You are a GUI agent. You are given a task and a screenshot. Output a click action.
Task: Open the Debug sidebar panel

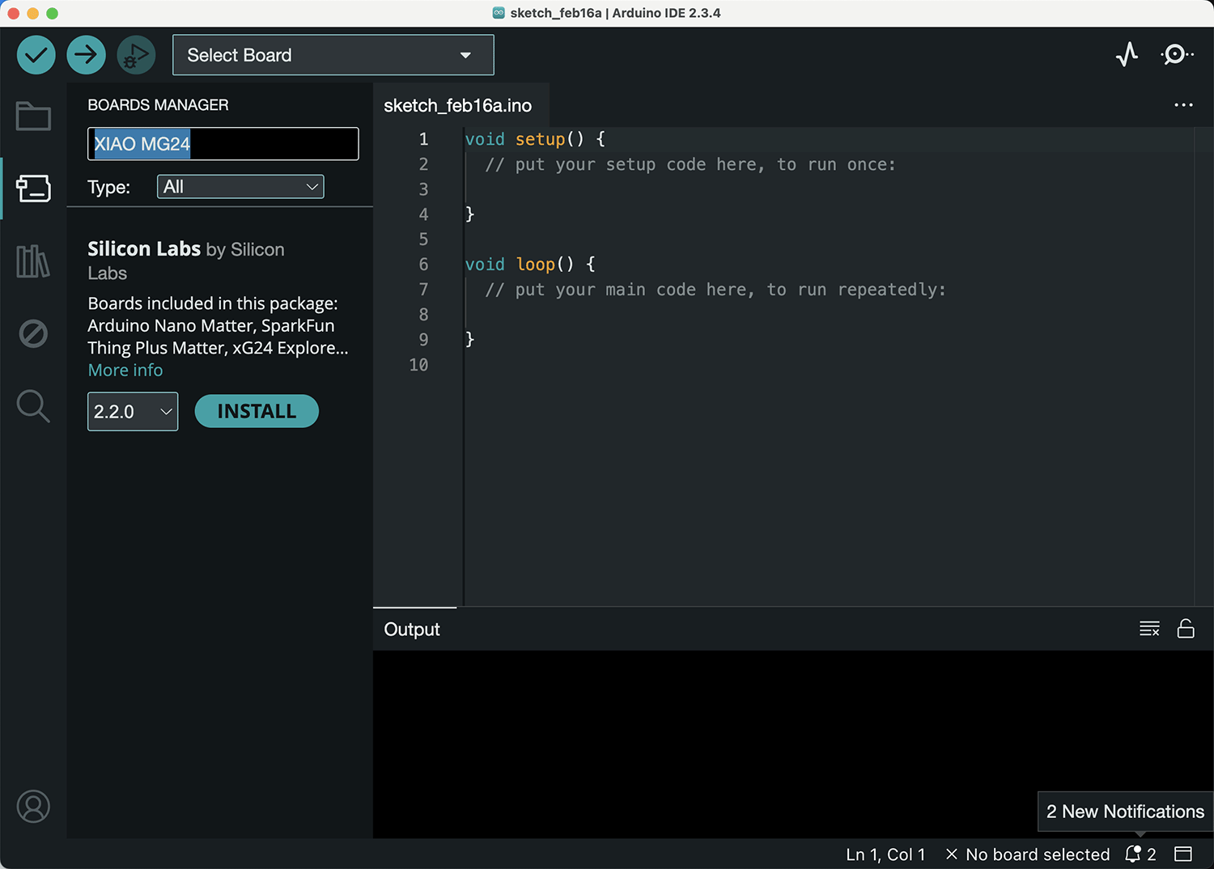coord(33,333)
